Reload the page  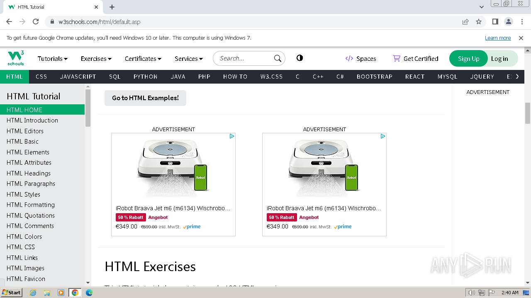click(x=36, y=22)
